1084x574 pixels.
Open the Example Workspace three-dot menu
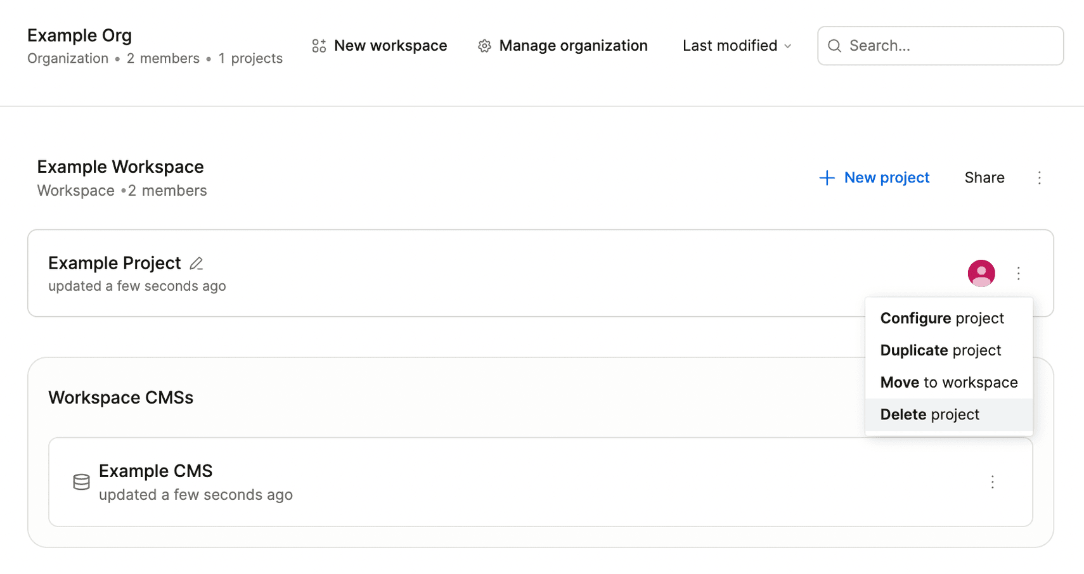tap(1039, 178)
